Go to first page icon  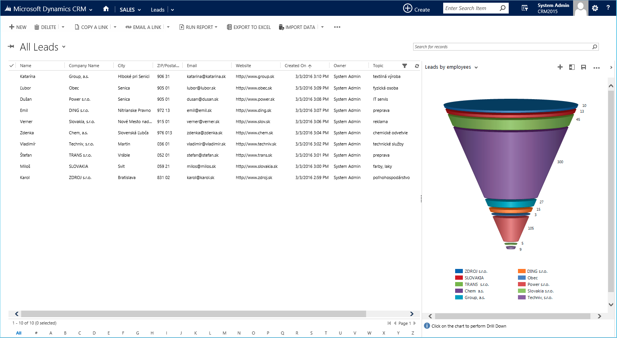tap(389, 323)
